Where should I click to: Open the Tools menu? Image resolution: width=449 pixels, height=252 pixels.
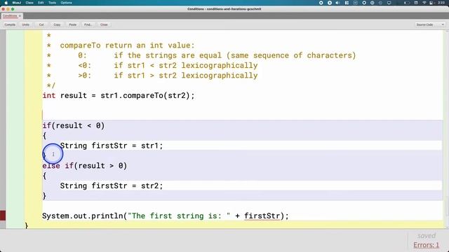click(53, 3)
